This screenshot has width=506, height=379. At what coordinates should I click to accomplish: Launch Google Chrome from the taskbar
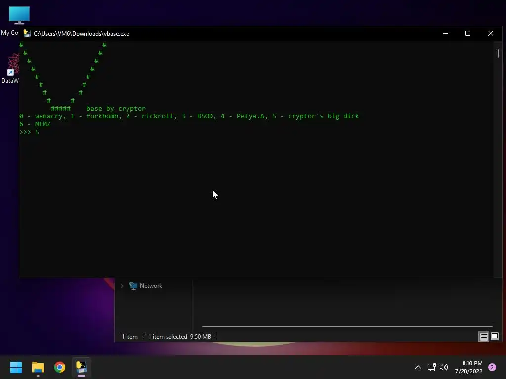(60, 367)
